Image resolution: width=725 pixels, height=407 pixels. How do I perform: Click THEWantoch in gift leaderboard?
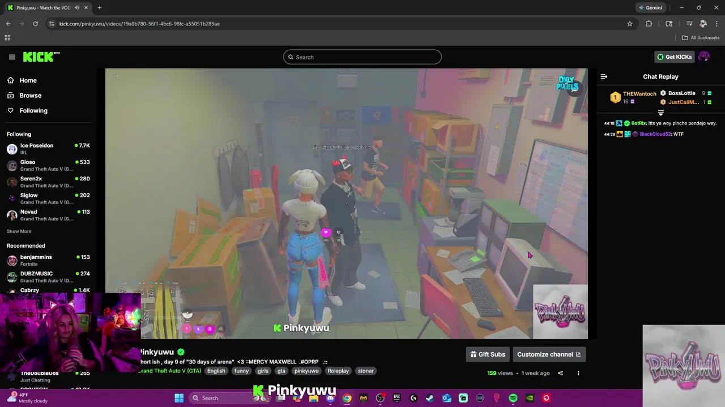click(639, 94)
